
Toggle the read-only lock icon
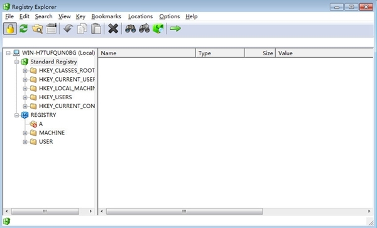coord(10,29)
